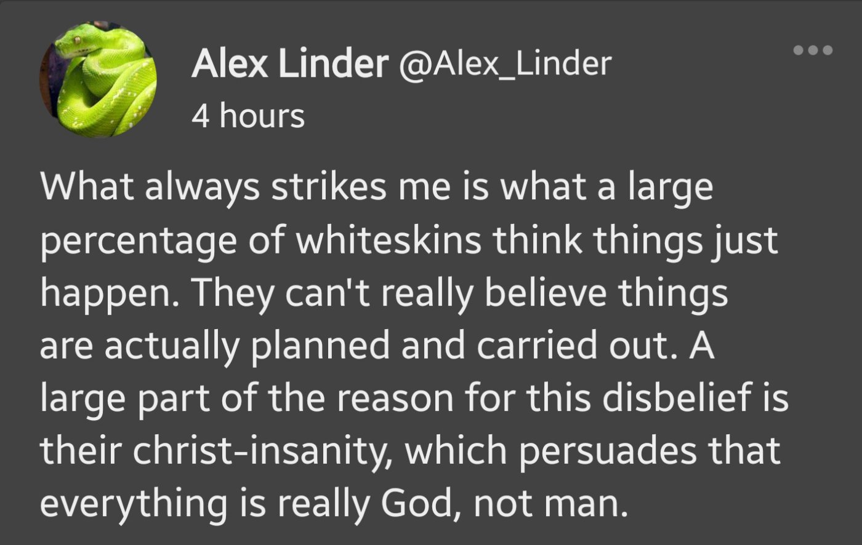Click the post line starting 'What always strikes'
Screen dimensions: 862x545
point(376,188)
